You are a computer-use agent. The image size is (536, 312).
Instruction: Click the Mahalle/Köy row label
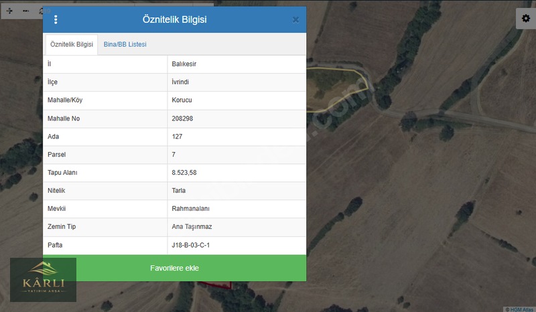tap(65, 100)
